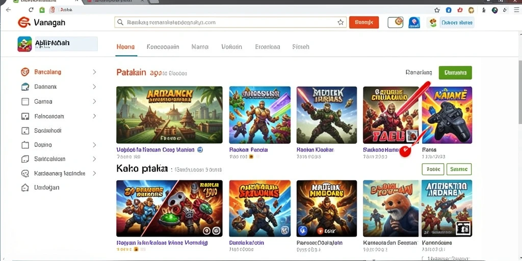Click the Dotaino sidebar icon
The width and height of the screenshot is (522, 261).
pyautogui.click(x=25, y=145)
